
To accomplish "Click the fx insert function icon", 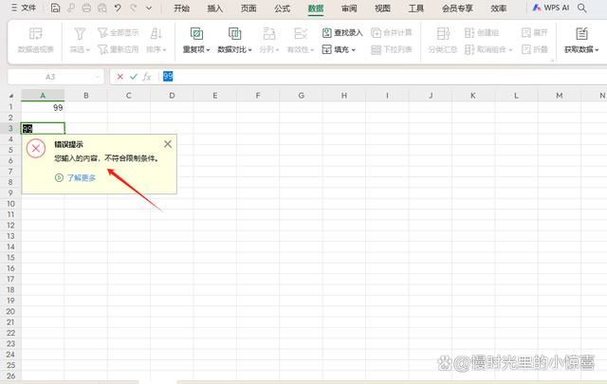I will 147,76.
